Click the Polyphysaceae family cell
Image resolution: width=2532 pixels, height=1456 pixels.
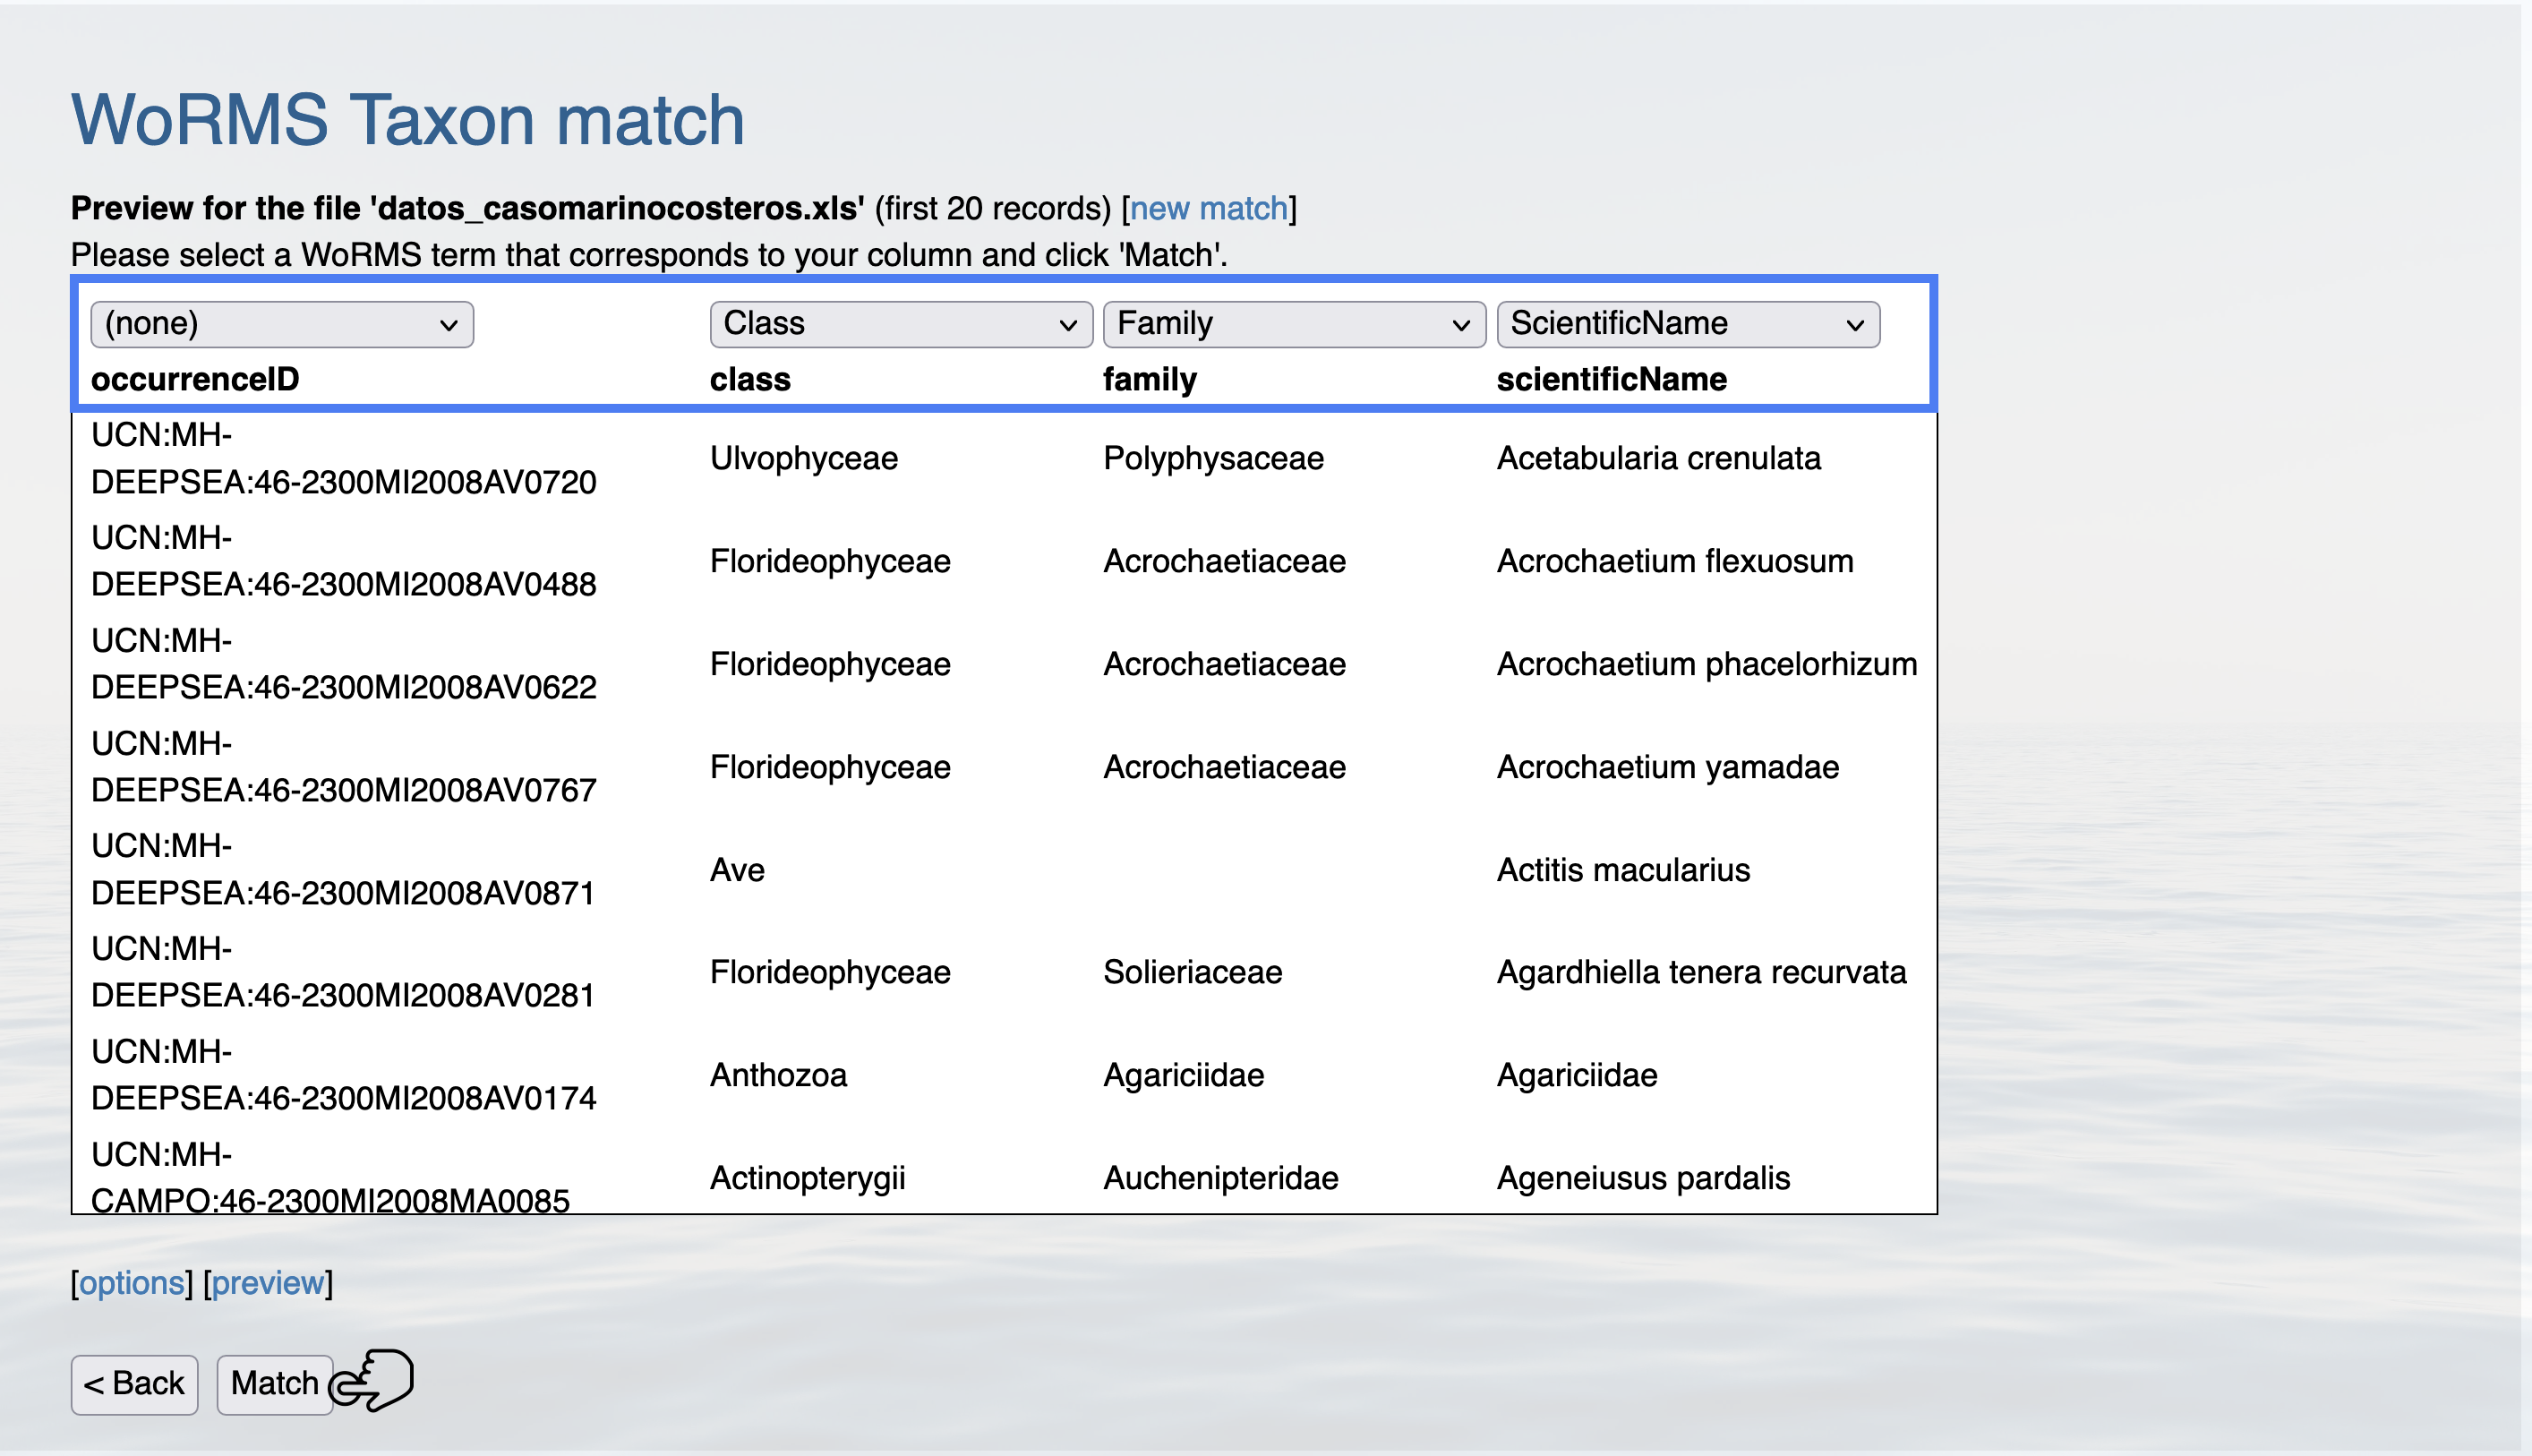[x=1212, y=458]
